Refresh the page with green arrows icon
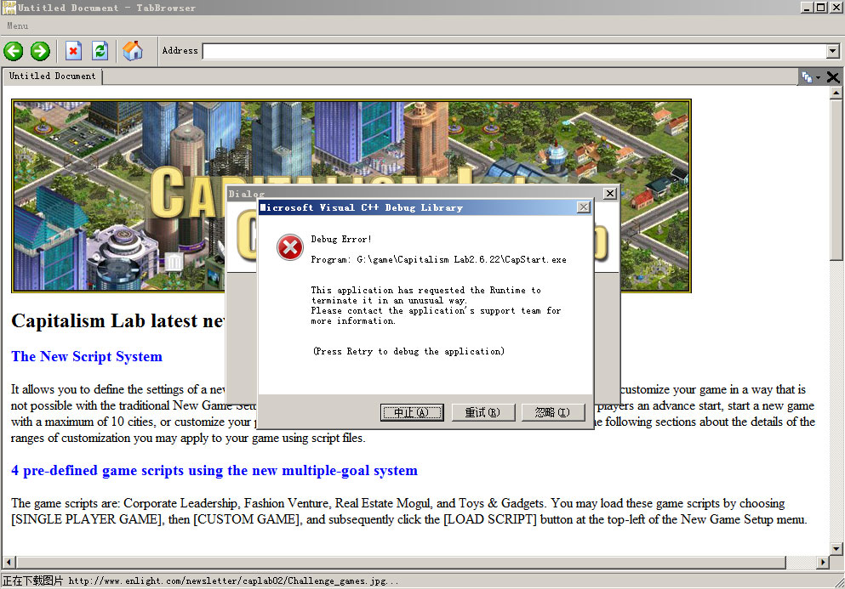This screenshot has height=589, width=845. (x=100, y=51)
